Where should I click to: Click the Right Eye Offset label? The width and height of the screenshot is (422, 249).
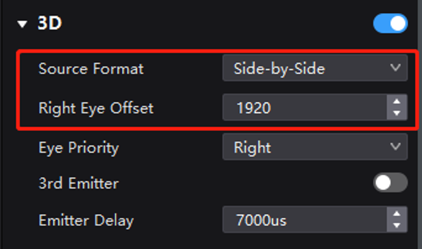pyautogui.click(x=96, y=108)
